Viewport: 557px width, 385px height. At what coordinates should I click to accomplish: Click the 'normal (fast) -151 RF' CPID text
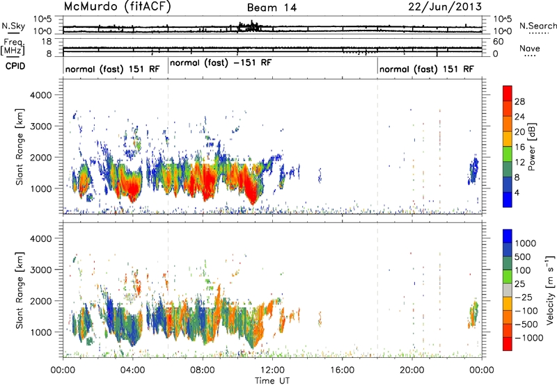[221, 63]
